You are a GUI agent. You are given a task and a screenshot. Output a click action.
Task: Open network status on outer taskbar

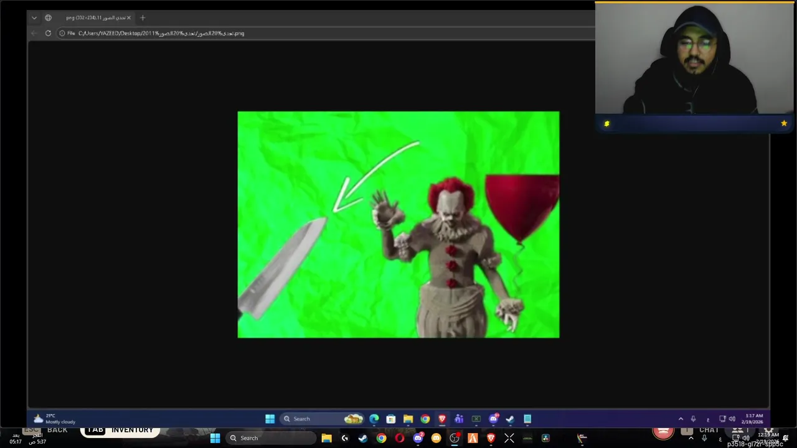[736, 438]
